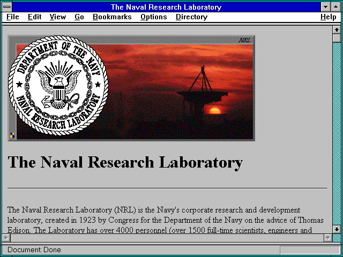Click the text 'created in 1923 by Congress'
Screen dimensions: 343x257
click(x=92, y=220)
